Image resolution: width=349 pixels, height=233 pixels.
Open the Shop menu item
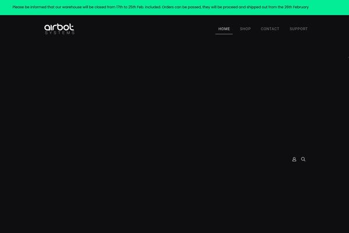click(245, 29)
